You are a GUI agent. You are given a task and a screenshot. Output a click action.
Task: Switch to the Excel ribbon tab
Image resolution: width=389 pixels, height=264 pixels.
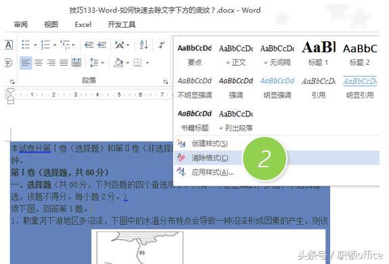click(83, 24)
